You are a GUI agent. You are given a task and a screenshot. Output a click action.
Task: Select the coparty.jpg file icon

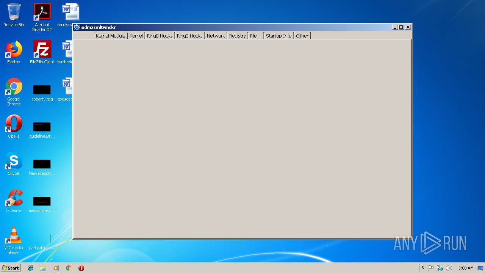point(42,93)
